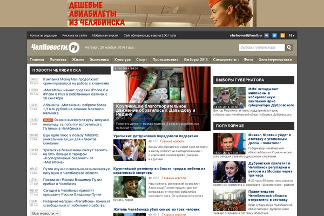Open the Спорт section
Screen dimensions: 324x216
click(141, 60)
